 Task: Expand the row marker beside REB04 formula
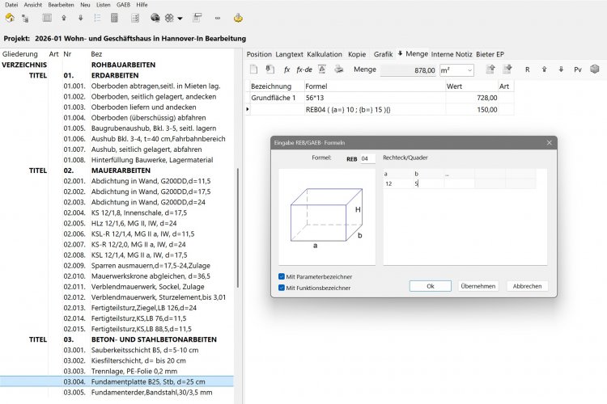[248, 109]
